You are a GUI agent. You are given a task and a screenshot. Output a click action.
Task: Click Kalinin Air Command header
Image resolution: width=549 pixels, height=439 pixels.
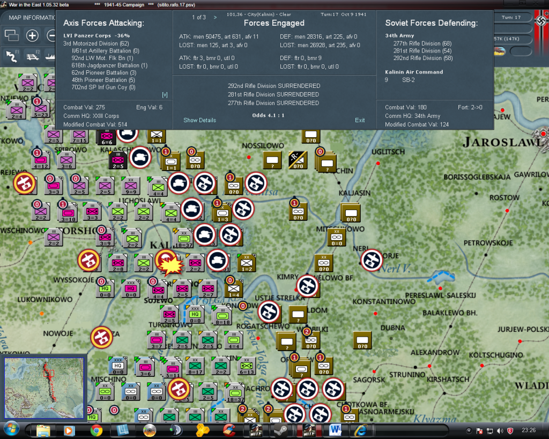click(414, 72)
